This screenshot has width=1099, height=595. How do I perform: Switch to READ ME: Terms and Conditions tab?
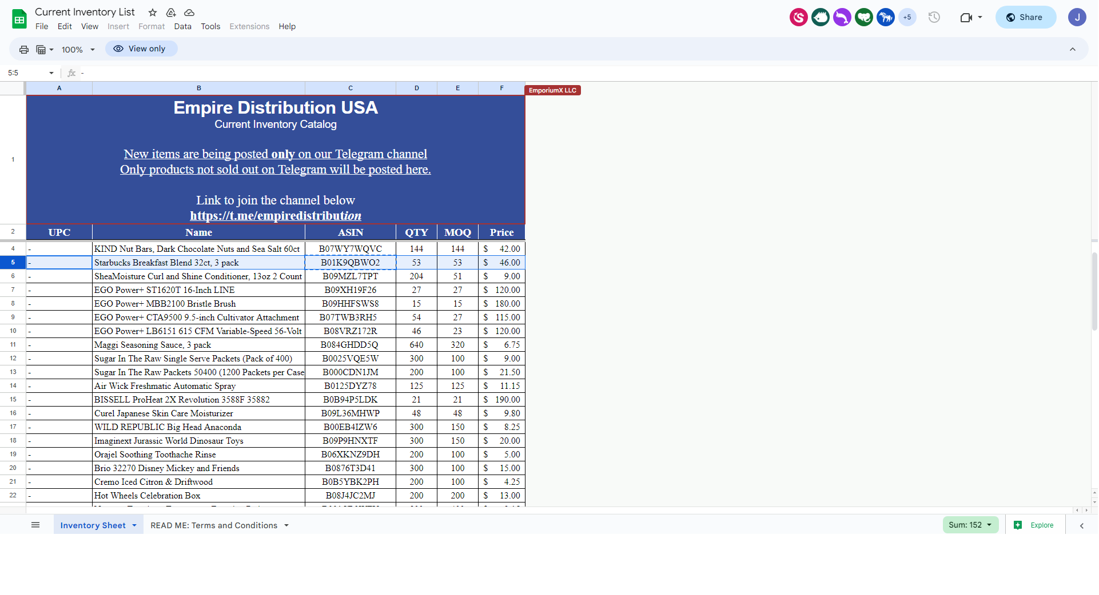(x=214, y=525)
